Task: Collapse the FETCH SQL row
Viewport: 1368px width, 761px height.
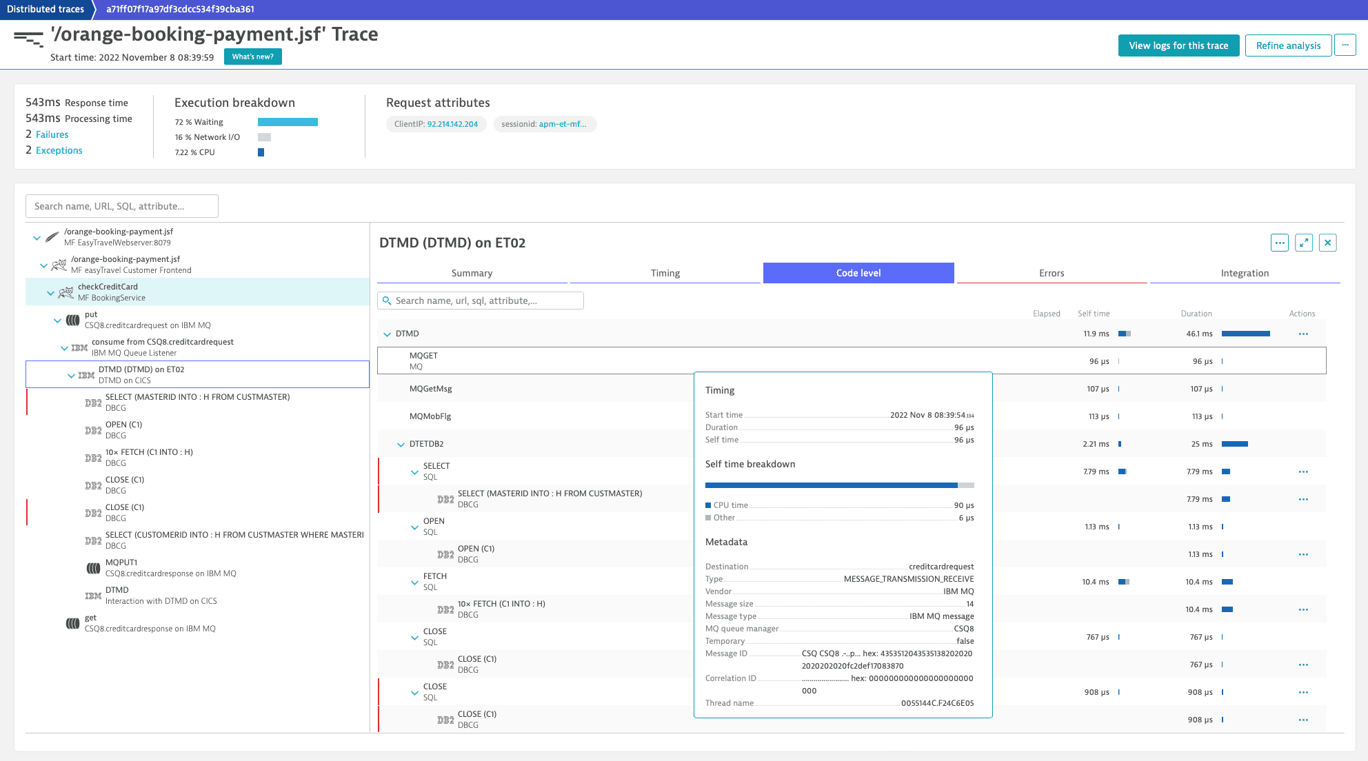Action: click(x=414, y=582)
